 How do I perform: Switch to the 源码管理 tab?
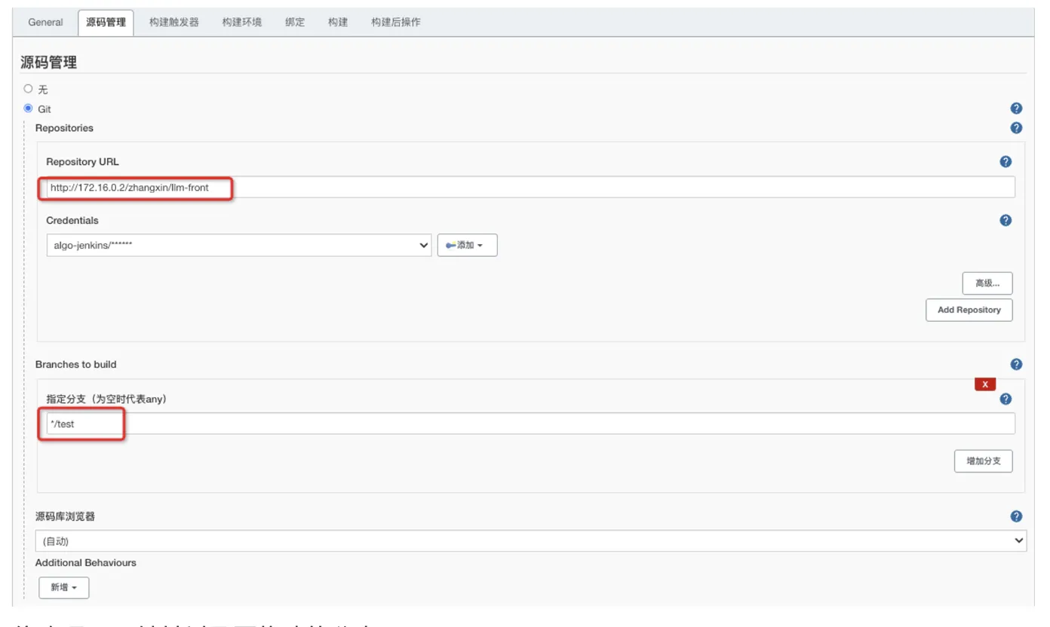106,23
